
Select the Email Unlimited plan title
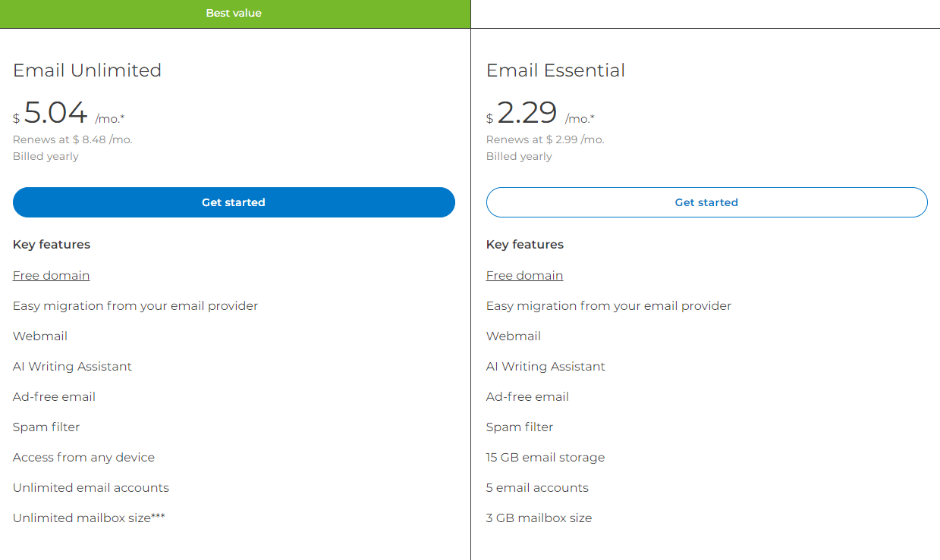[86, 70]
